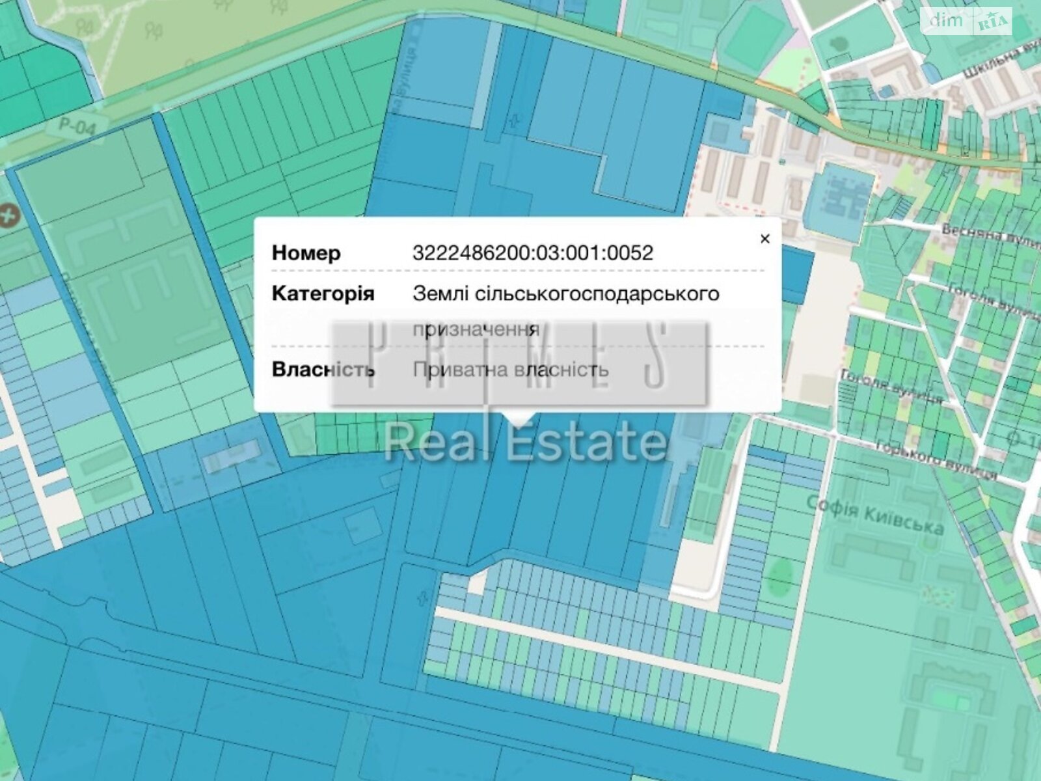The width and height of the screenshot is (1041, 781).
Task: Click 'Приватна власність' ownership value
Action: click(x=511, y=370)
